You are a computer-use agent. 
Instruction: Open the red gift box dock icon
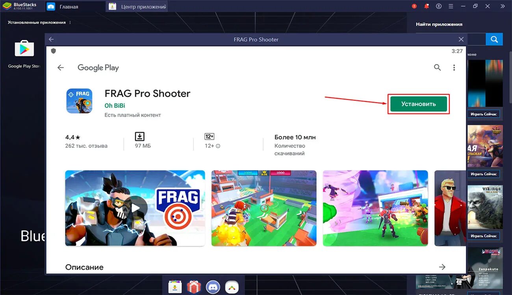pyautogui.click(x=193, y=287)
